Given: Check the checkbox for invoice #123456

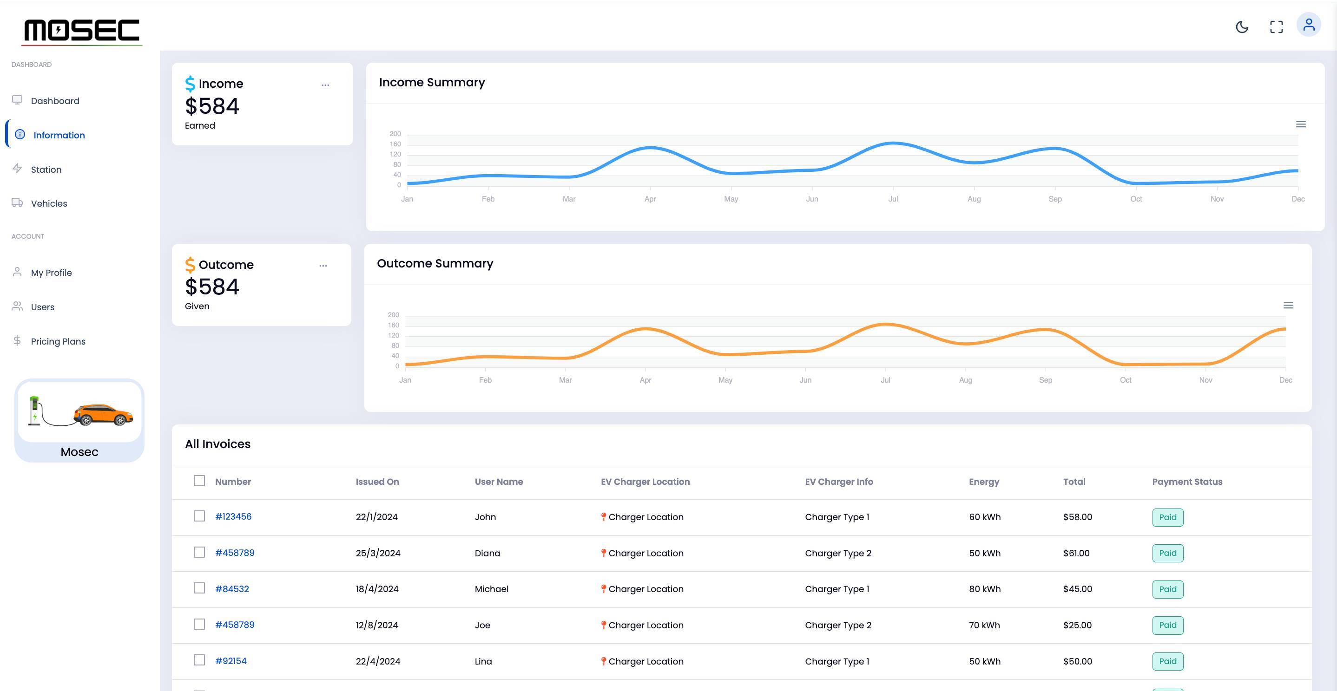Looking at the screenshot, I should click(x=199, y=516).
